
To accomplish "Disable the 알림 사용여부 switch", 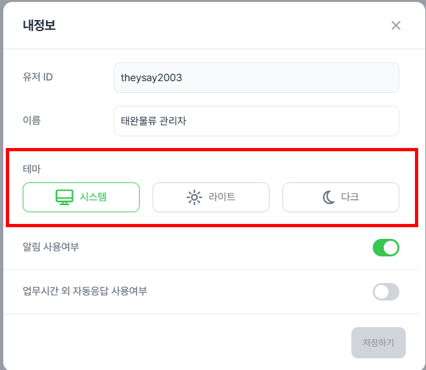I will [x=386, y=247].
